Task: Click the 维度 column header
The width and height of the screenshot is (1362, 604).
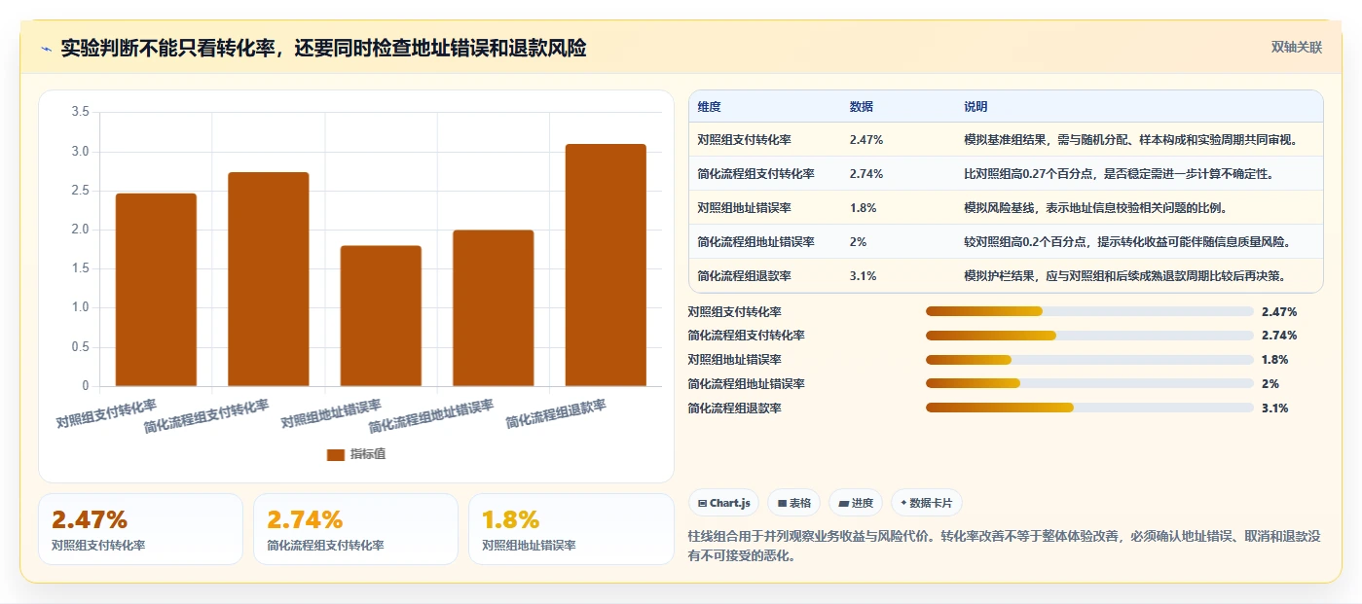Action: (x=710, y=107)
